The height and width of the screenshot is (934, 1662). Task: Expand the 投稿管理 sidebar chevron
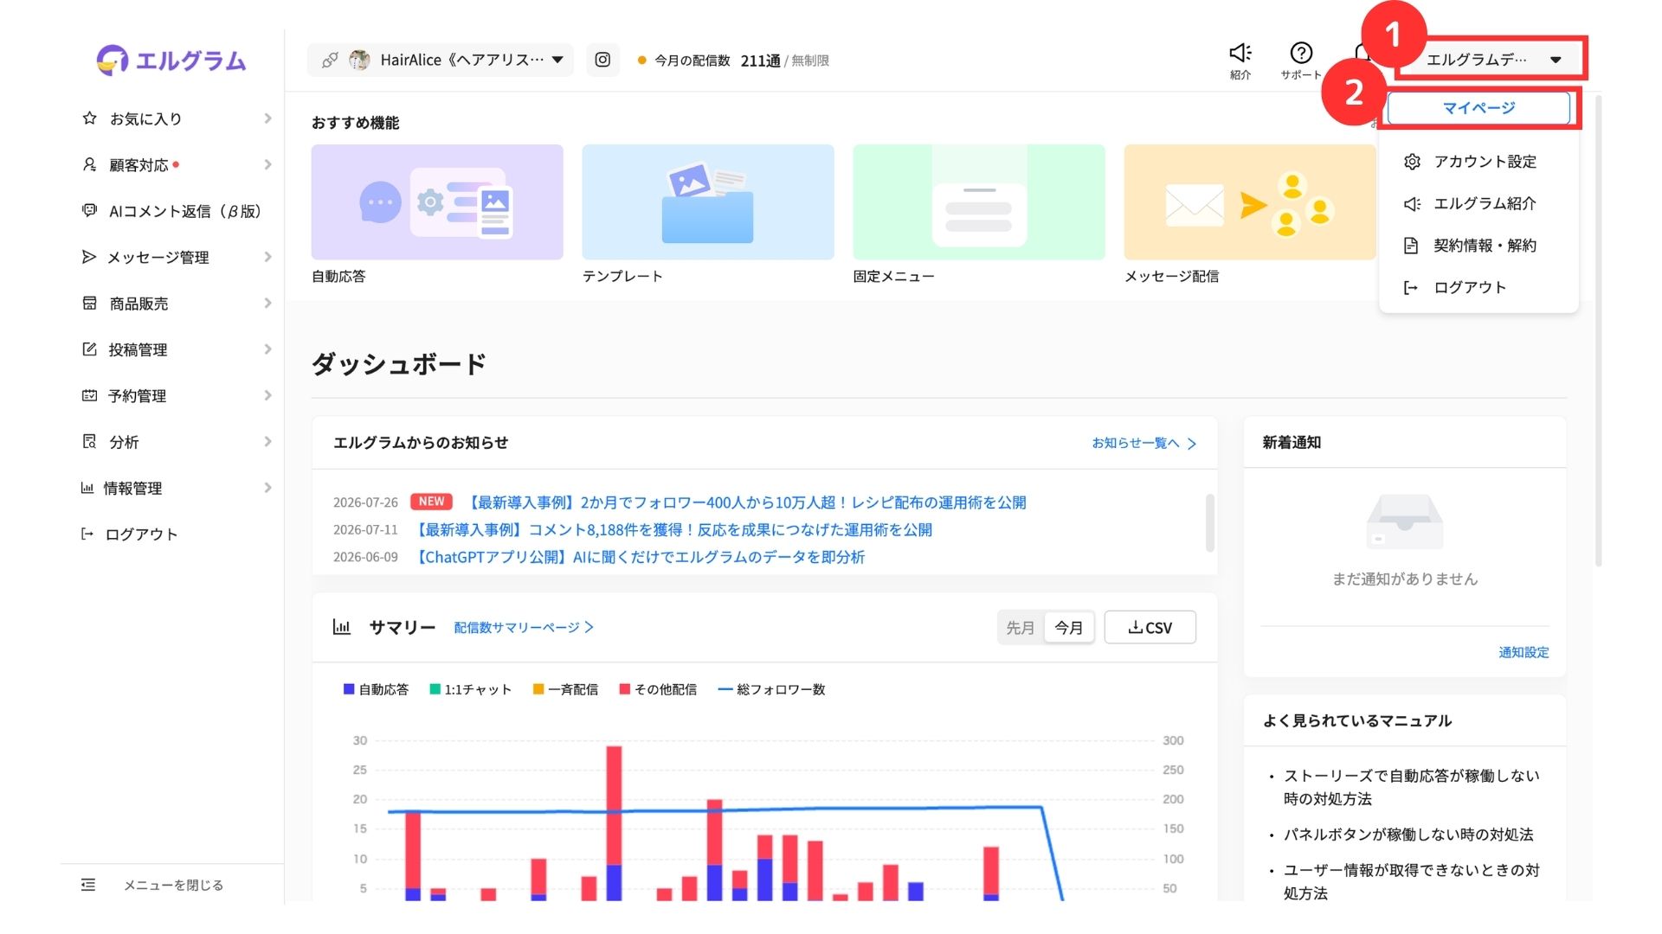pos(267,349)
